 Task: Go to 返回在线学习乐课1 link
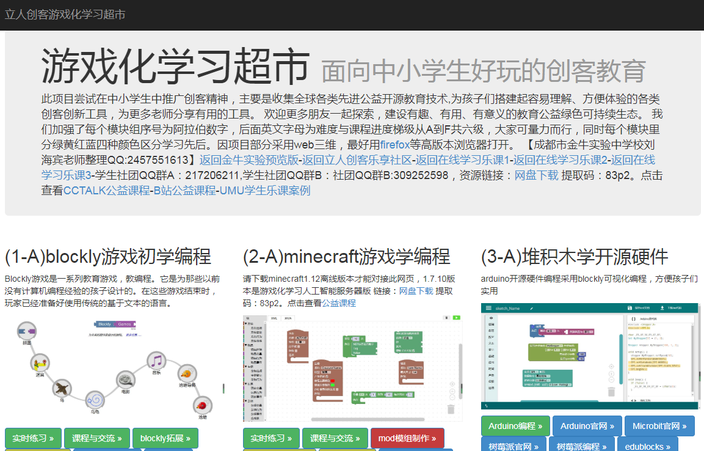462,160
